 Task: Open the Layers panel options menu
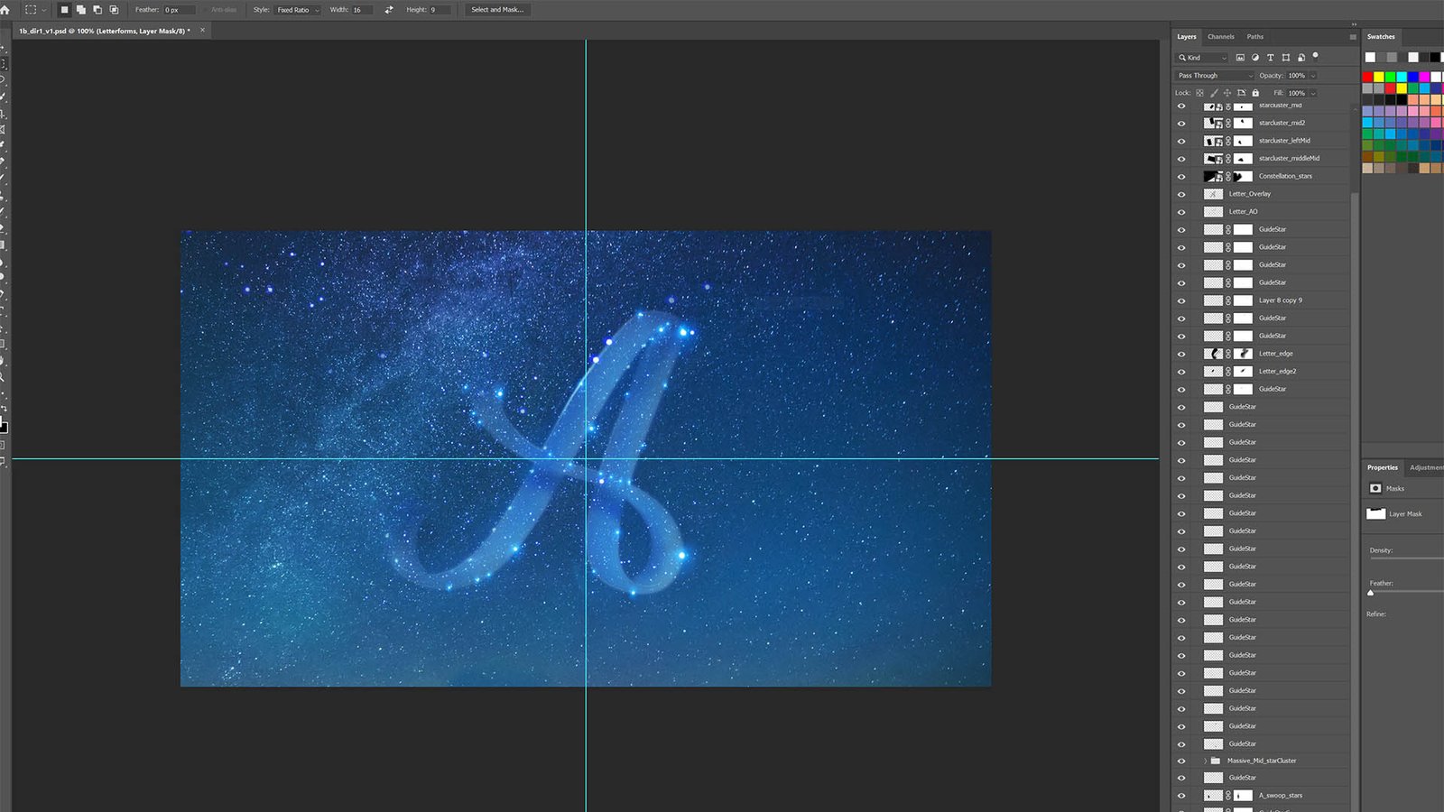(x=1352, y=37)
